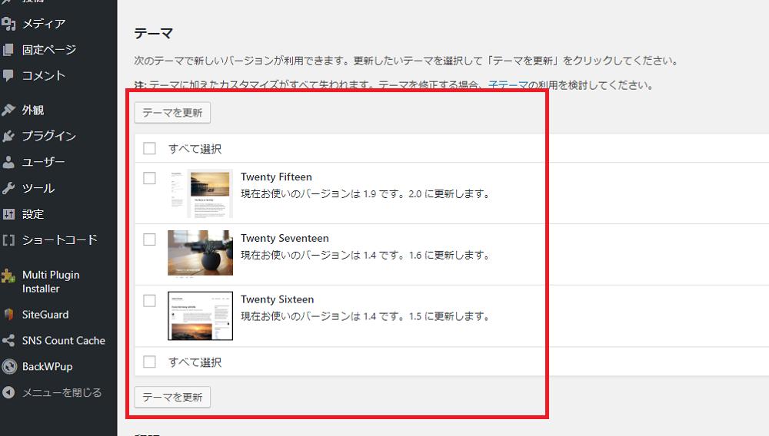
Task: Click the Multi Plugin Installer puzzle icon
Action: click(x=8, y=276)
